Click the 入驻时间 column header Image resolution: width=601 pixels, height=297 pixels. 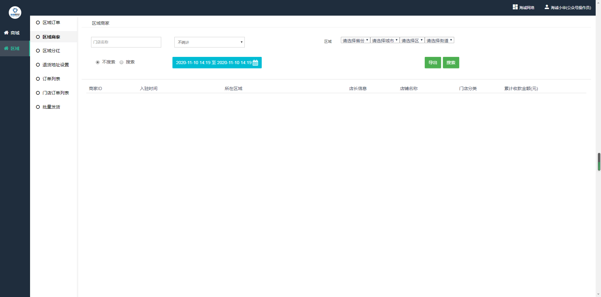pos(149,88)
